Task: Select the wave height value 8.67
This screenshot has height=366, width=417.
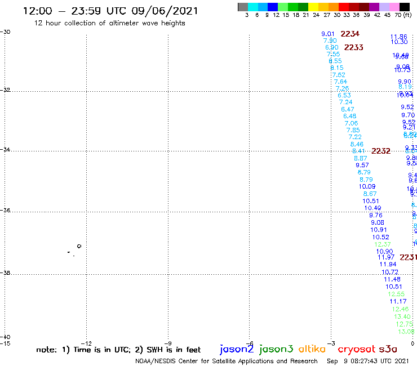Action: (x=370, y=194)
